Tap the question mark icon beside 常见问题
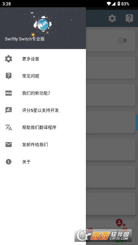 [x=9, y=76]
